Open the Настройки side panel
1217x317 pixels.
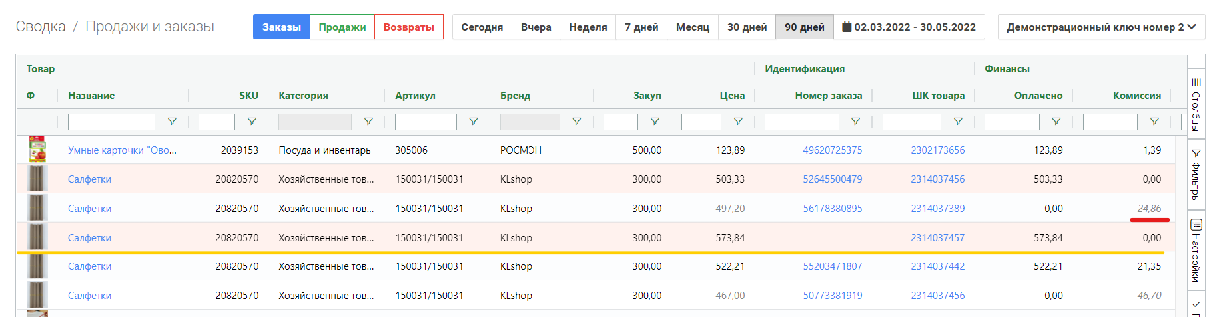click(1196, 251)
